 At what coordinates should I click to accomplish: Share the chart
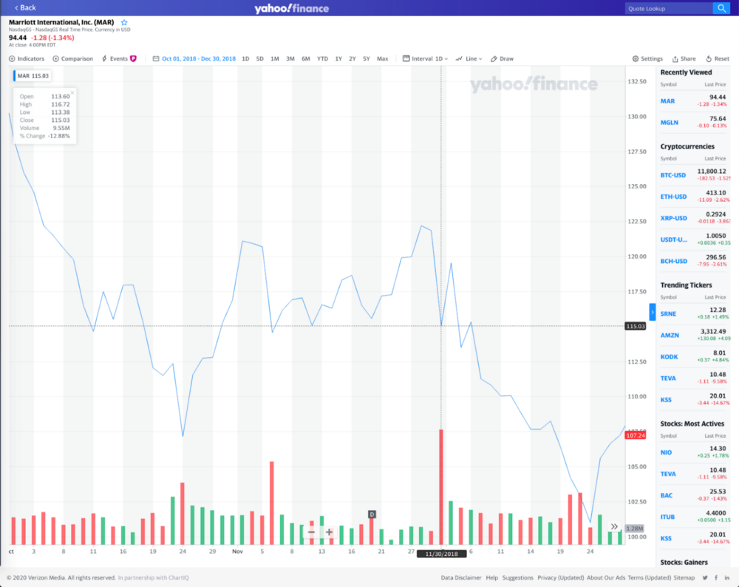point(684,58)
